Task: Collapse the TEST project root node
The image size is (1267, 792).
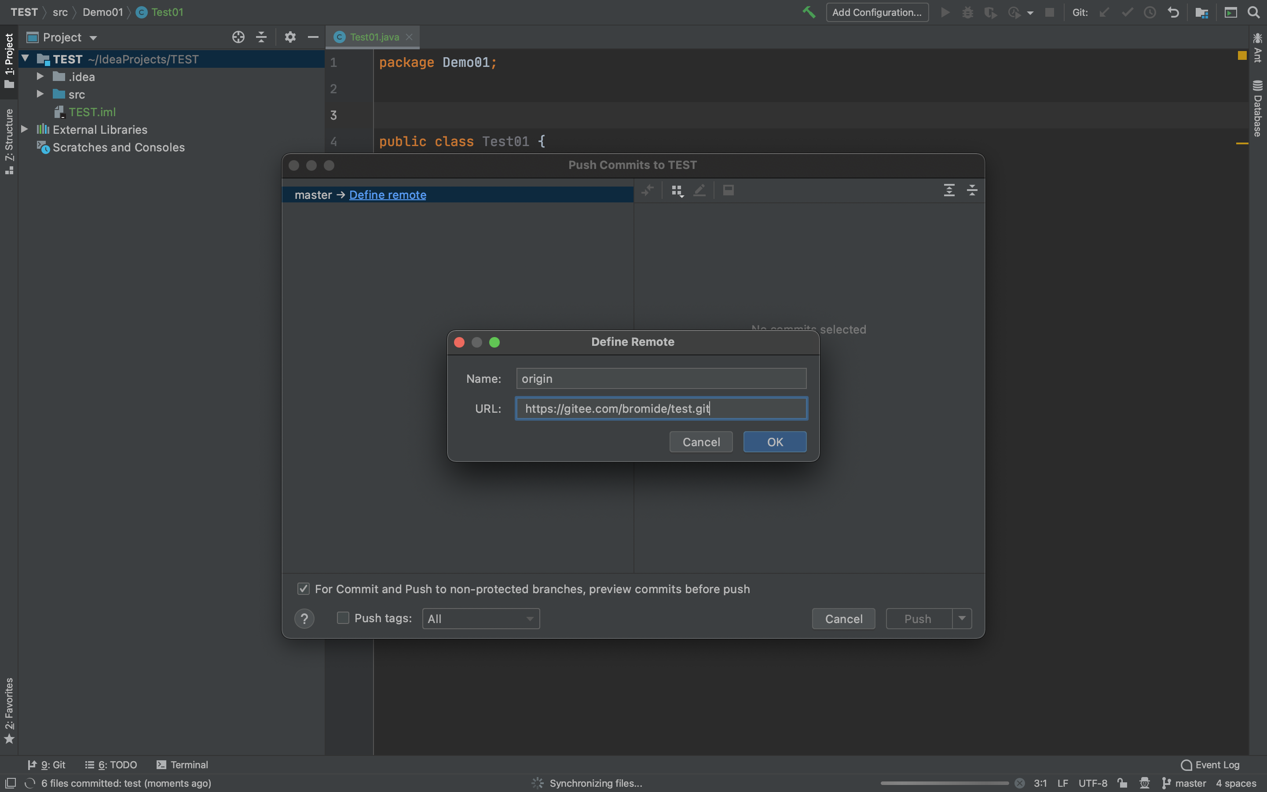Action: (25, 59)
